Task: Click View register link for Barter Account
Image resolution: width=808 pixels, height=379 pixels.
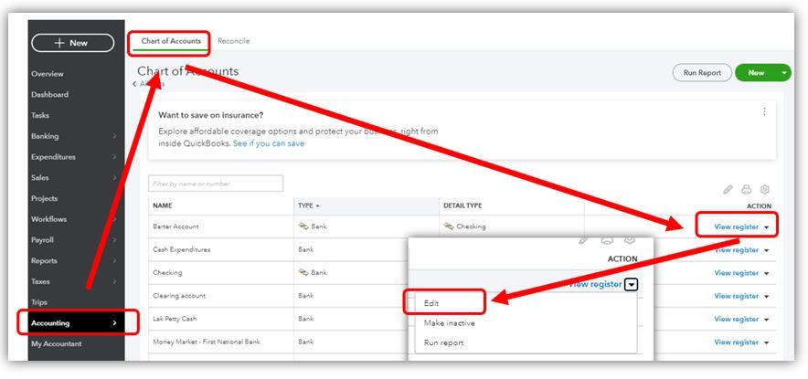Action: [x=737, y=226]
